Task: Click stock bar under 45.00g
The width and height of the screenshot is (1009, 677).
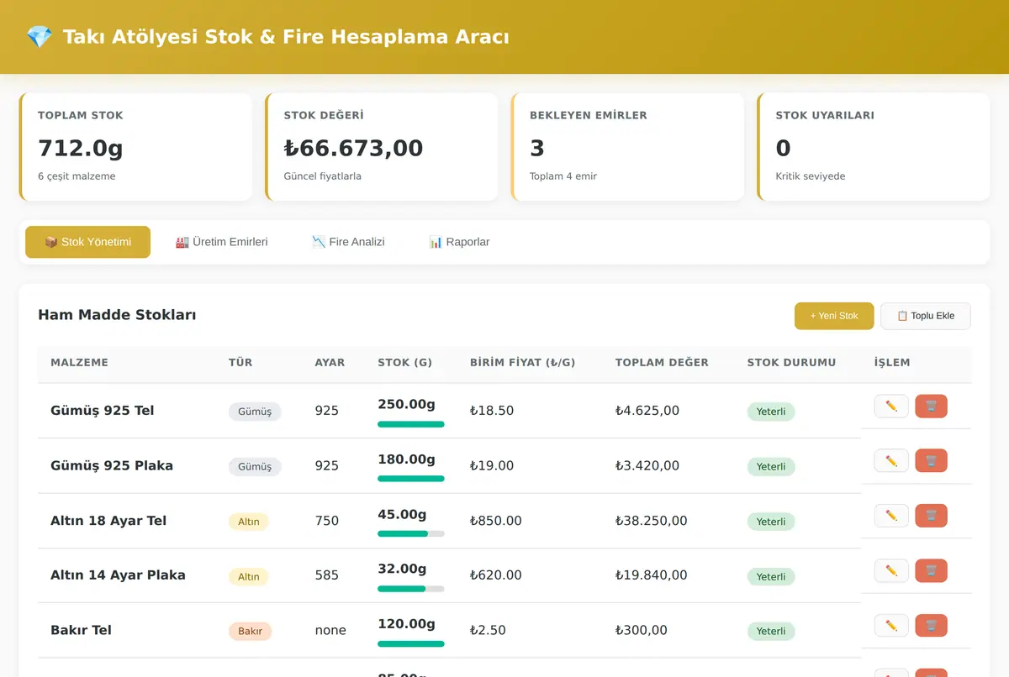Action: 411,534
